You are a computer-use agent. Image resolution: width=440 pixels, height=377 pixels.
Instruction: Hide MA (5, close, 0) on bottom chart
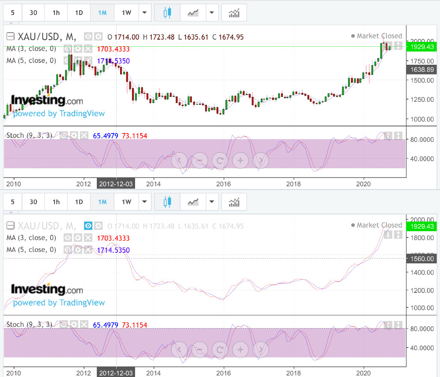68,250
